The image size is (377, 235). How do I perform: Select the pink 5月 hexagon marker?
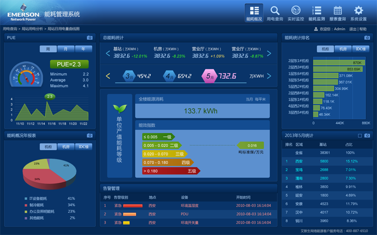pos(209,76)
